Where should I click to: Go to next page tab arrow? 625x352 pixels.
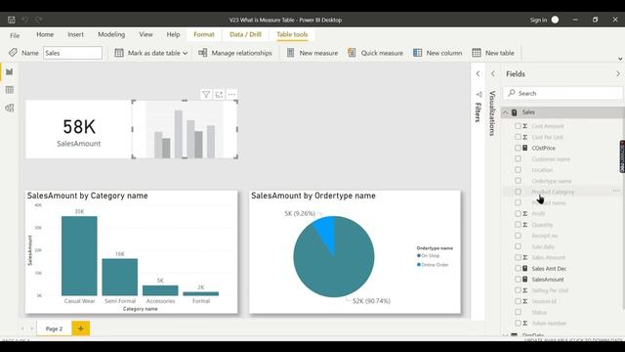(32, 329)
